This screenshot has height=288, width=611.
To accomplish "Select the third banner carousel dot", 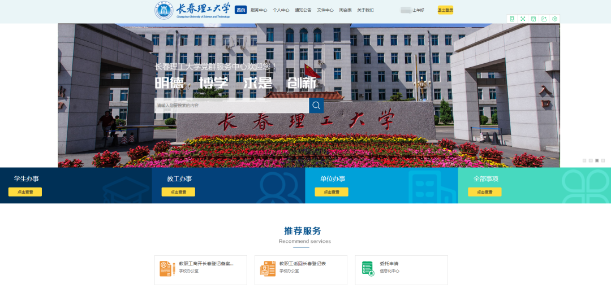I will (x=597, y=160).
